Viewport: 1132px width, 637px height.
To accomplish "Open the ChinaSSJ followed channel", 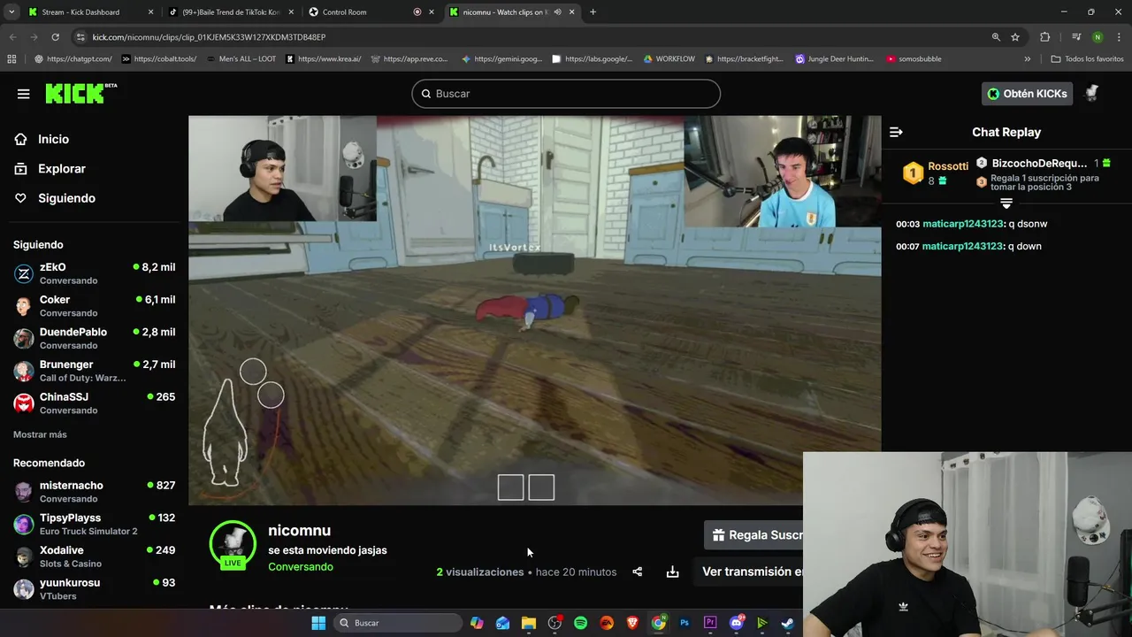I will [x=94, y=403].
